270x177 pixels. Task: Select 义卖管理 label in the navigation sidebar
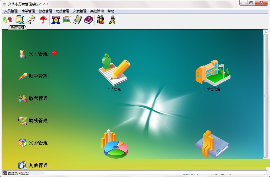[x=38, y=143]
